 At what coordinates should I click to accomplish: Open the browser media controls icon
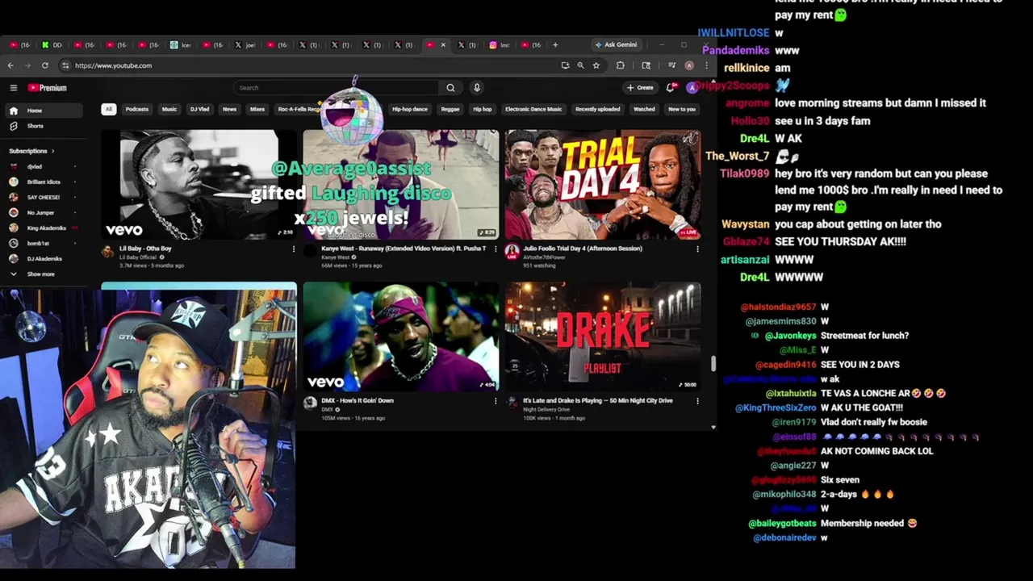(672, 65)
